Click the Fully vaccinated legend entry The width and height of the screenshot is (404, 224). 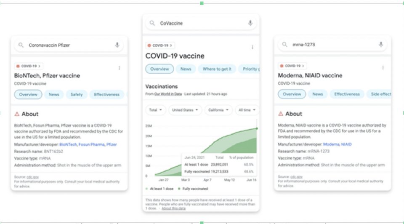click(193, 189)
